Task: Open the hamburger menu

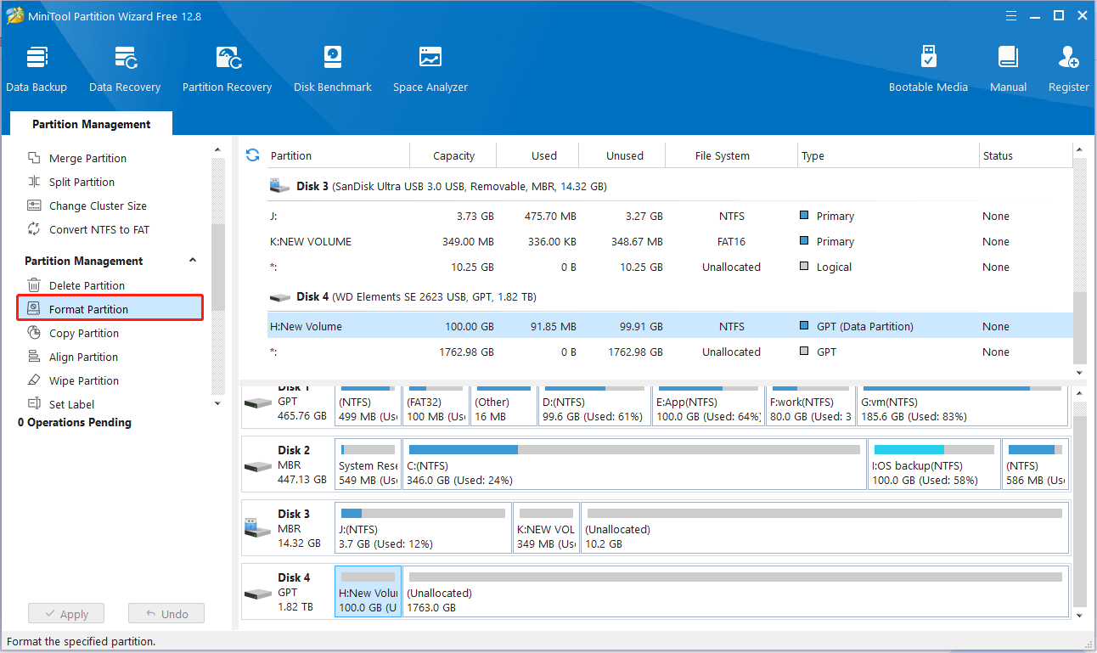Action: click(1010, 15)
